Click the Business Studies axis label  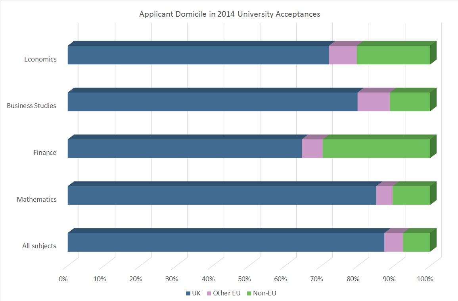(x=31, y=106)
